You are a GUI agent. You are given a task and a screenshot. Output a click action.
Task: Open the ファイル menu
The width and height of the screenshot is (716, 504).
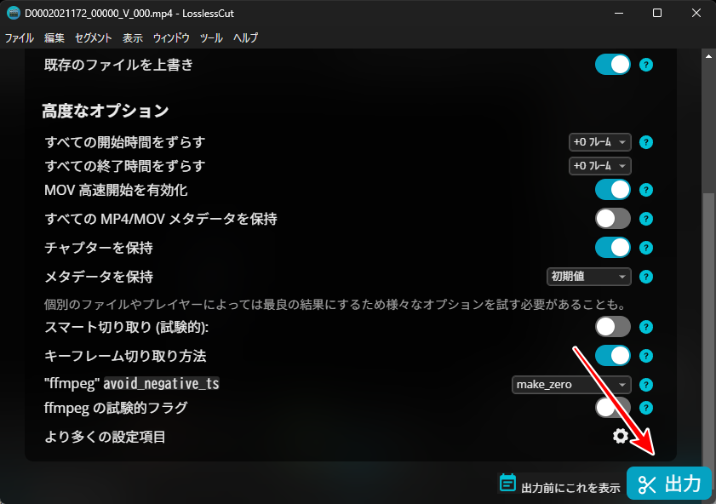[x=20, y=38]
